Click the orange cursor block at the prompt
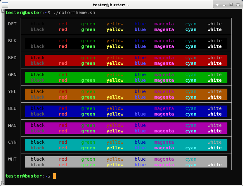Screen dimensions: 243x186 point(54,176)
